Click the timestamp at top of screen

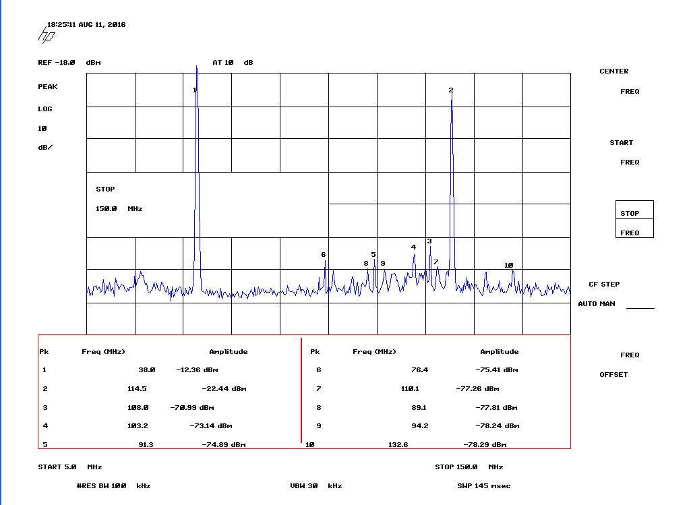(x=86, y=25)
